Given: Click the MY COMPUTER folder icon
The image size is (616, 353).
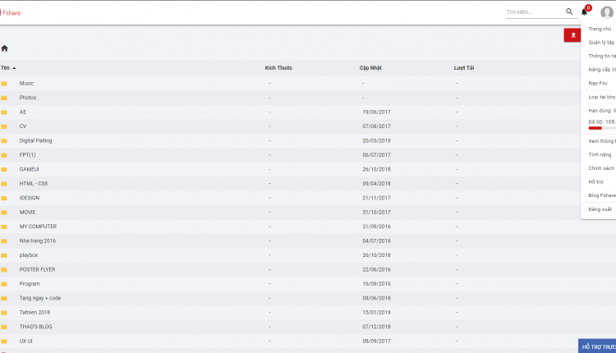Looking at the screenshot, I should 4,227.
